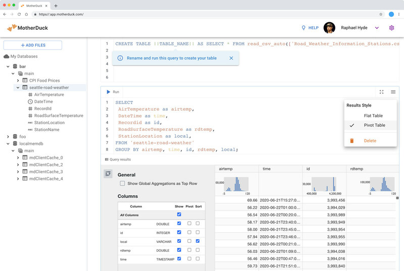
Task: Reload the browser page
Action: pyautogui.click(x=19, y=15)
